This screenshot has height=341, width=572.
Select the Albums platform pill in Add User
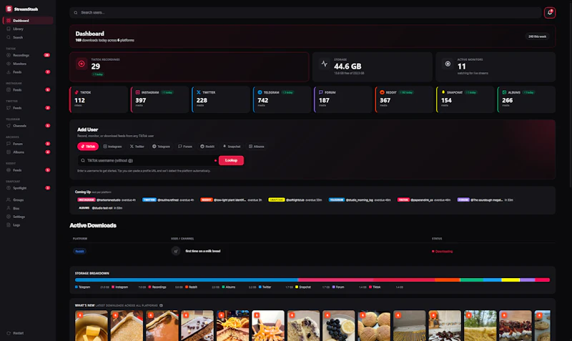coord(257,147)
